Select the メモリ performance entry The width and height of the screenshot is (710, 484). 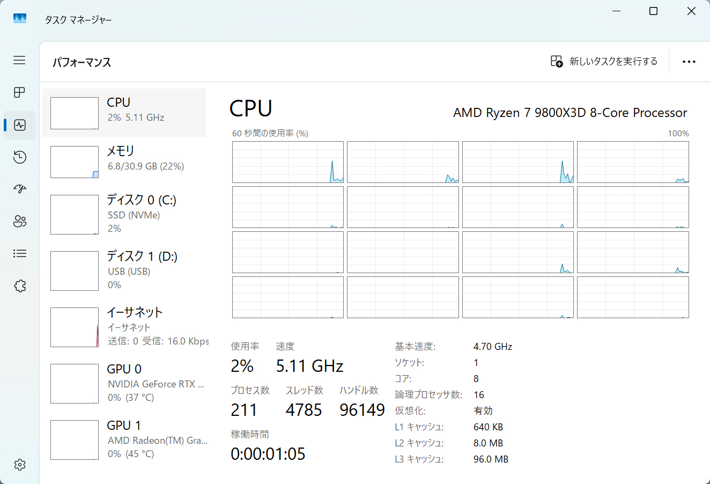click(x=124, y=162)
